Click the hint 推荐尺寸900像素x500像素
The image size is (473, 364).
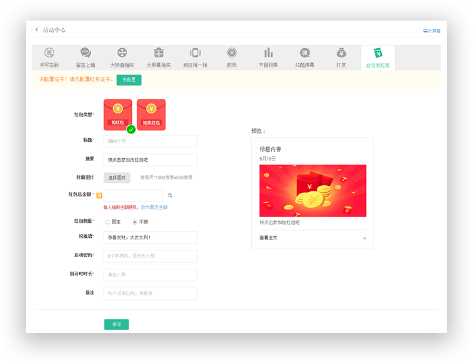166,178
